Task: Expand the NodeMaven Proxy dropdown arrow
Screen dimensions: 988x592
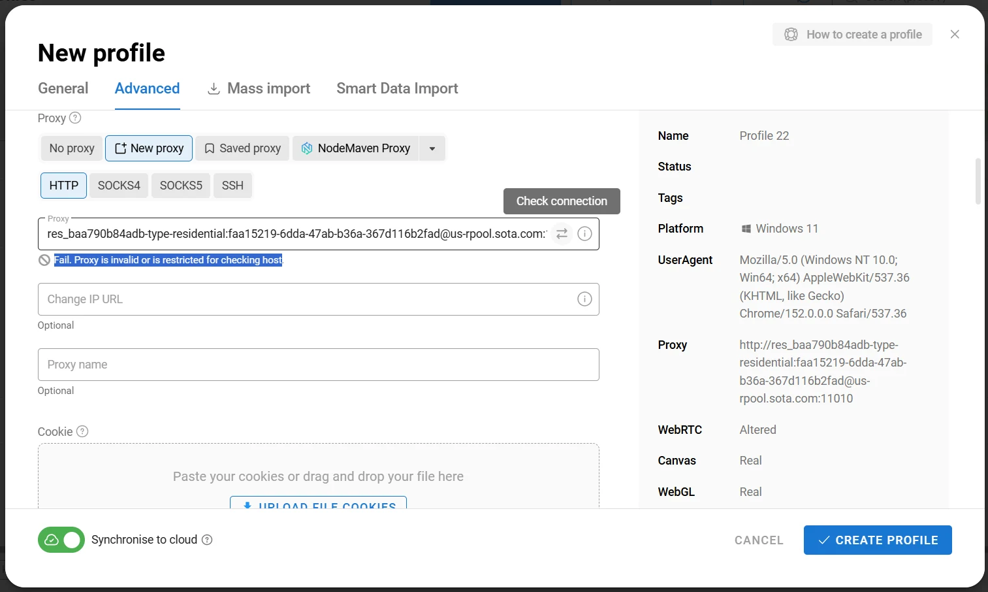Action: [432, 148]
